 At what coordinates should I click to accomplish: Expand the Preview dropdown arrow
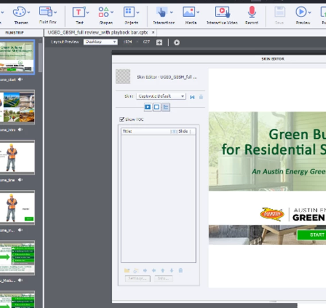pos(310,12)
